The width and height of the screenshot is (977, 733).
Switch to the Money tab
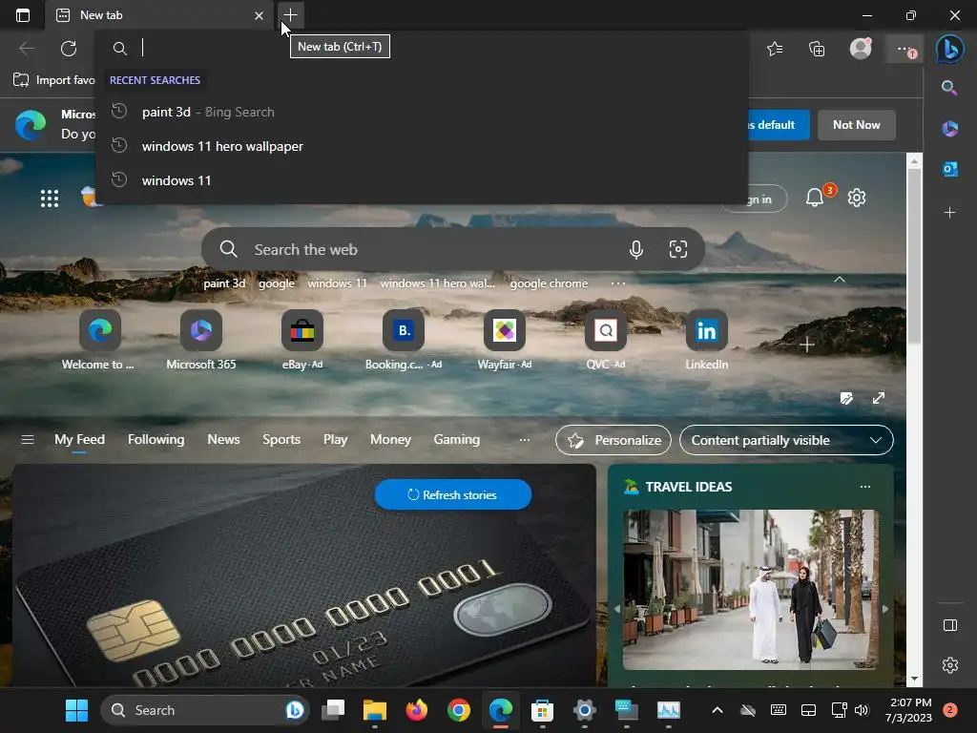point(390,439)
